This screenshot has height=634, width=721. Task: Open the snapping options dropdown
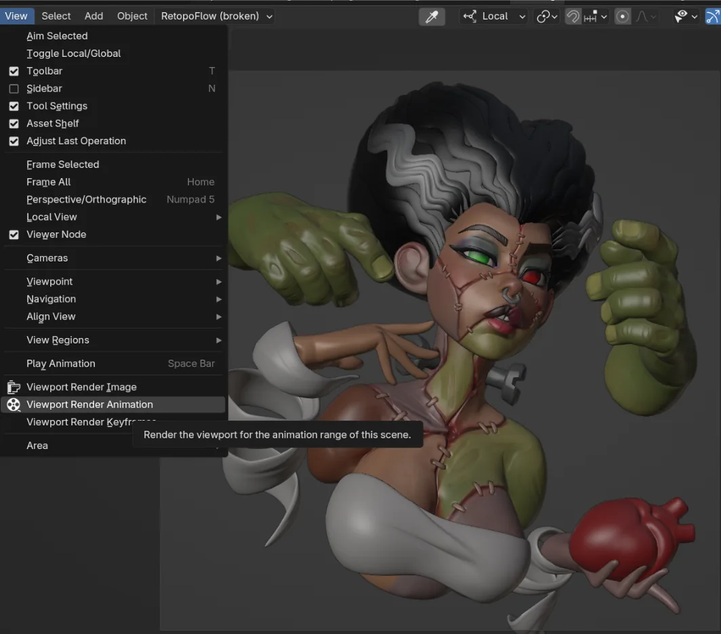tap(596, 17)
